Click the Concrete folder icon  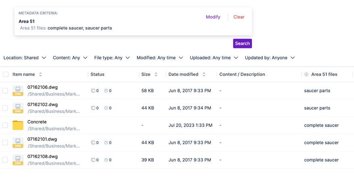pyautogui.click(x=18, y=125)
